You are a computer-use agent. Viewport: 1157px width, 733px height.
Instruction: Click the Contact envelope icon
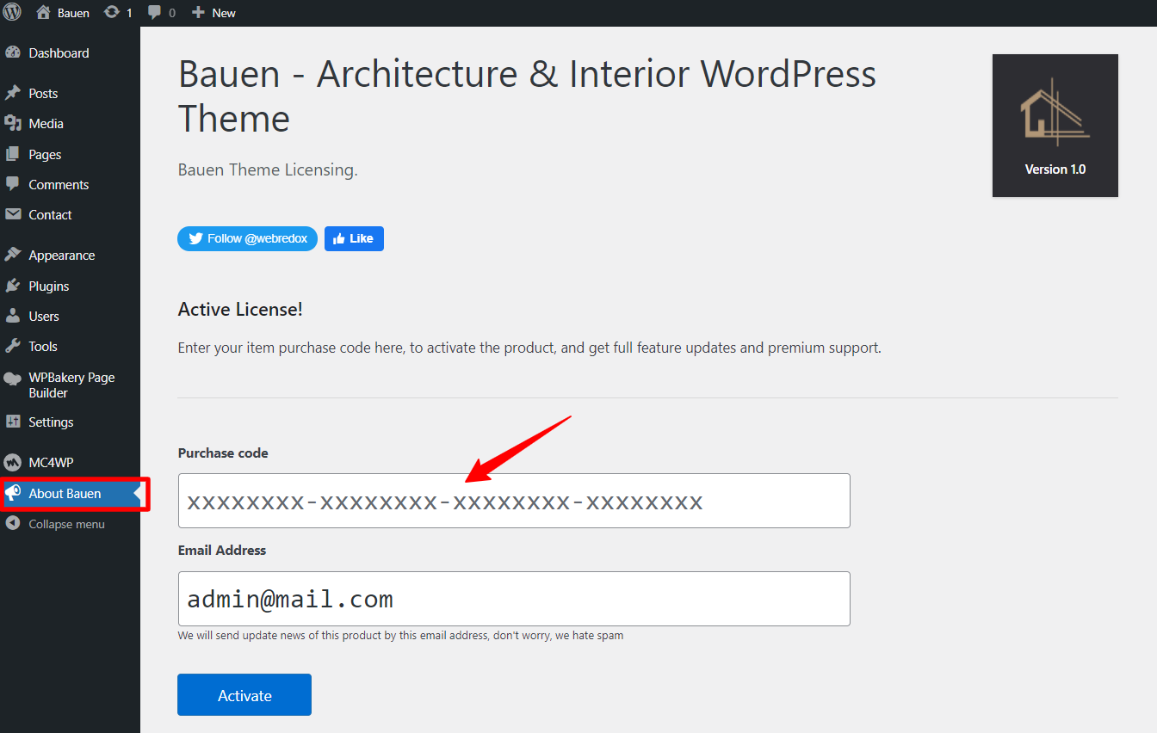[13, 214]
